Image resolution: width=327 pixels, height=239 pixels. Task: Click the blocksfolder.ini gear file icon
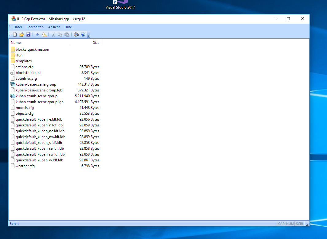click(x=13, y=72)
